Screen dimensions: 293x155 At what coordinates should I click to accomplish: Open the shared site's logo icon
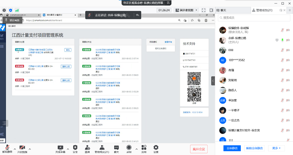(x=3, y=27)
